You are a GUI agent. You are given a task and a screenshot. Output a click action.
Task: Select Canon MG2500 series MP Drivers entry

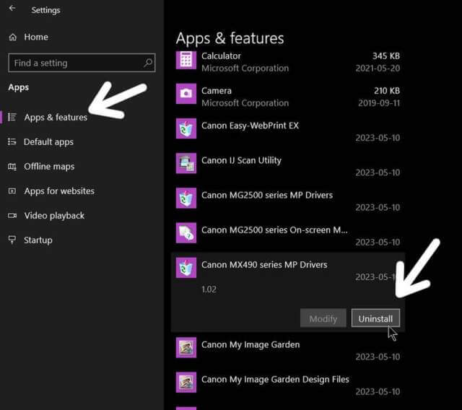coord(288,201)
